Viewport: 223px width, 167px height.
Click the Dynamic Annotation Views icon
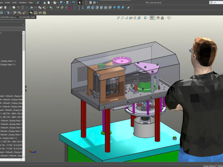(135, 18)
